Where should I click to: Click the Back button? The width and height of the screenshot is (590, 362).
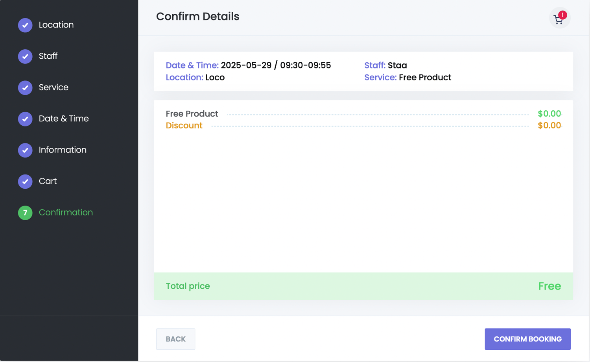(x=175, y=339)
